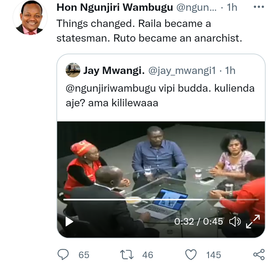This screenshot has height=267, width=278.
Task: Seek on the video progress bar
Action: [x=161, y=200]
